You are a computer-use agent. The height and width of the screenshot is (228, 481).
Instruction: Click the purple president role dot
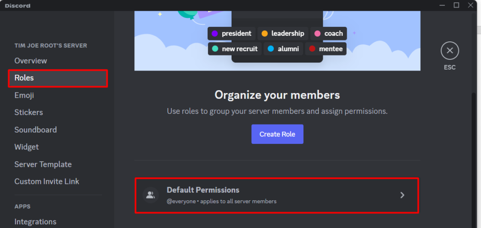coord(215,33)
